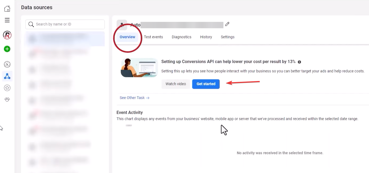Viewport: 369px width, 173px height.
Task: Click the green plus connect data icon
Action: [x=7, y=49]
